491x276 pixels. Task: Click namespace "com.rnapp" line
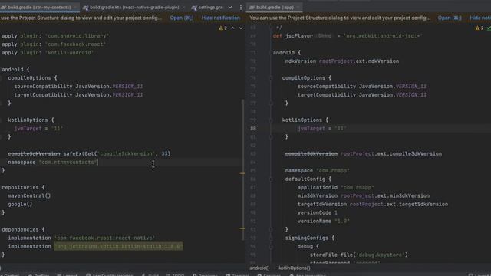(317, 171)
